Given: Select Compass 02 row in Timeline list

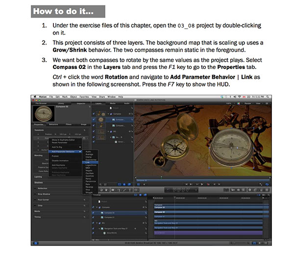Looking at the screenshot, I should click(119, 213).
